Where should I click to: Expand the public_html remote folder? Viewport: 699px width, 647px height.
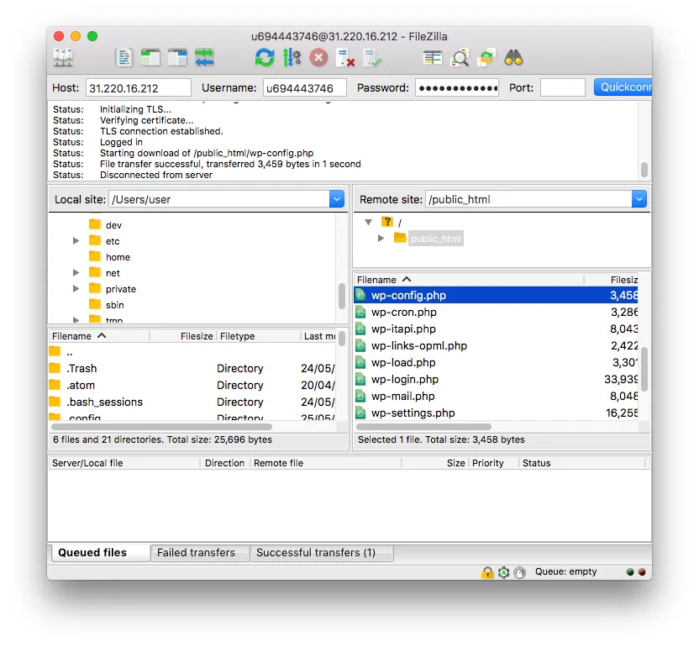381,238
